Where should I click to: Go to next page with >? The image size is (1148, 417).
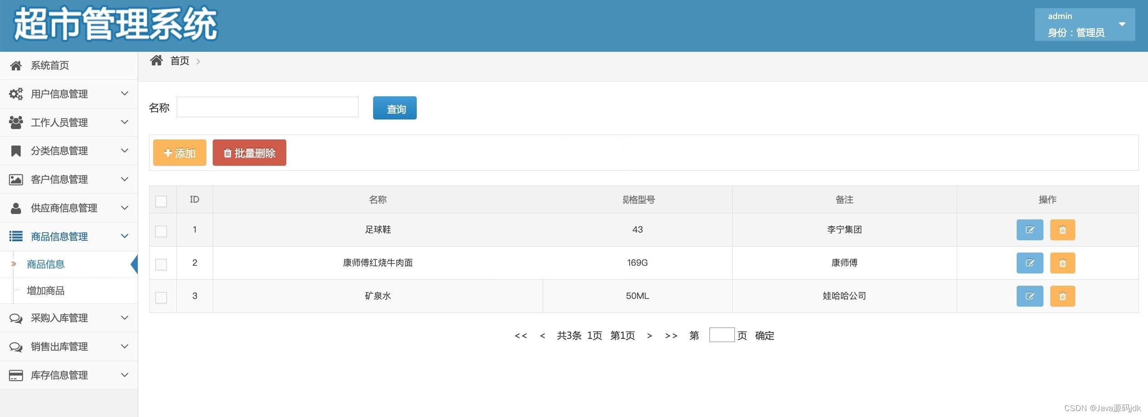click(649, 336)
